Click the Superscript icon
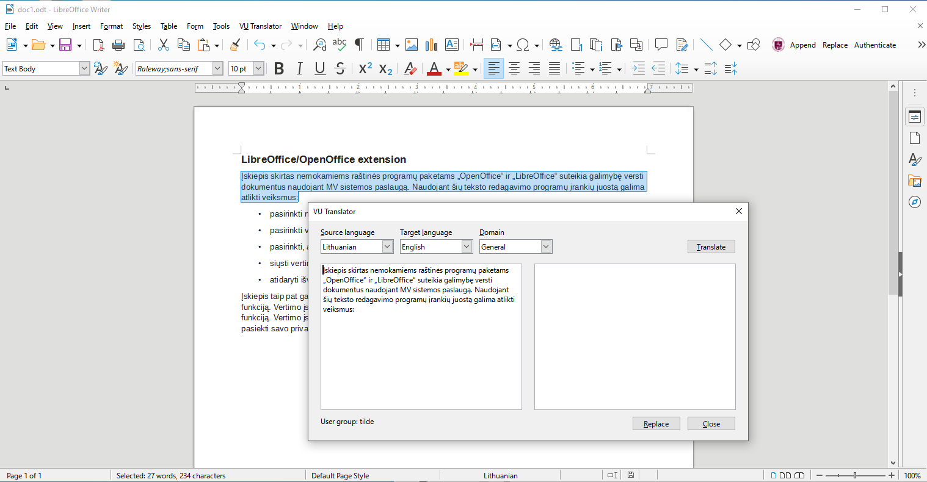This screenshot has height=482, width=927. pos(365,68)
